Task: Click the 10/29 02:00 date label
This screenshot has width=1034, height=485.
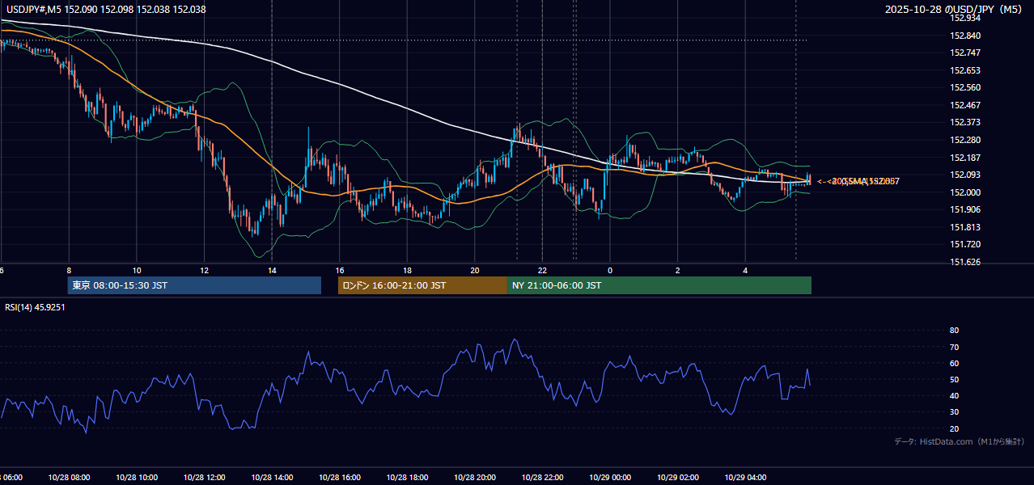Action: pos(678,477)
